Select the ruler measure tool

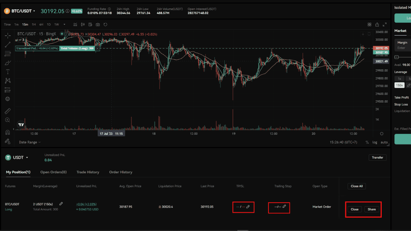pos(8,111)
